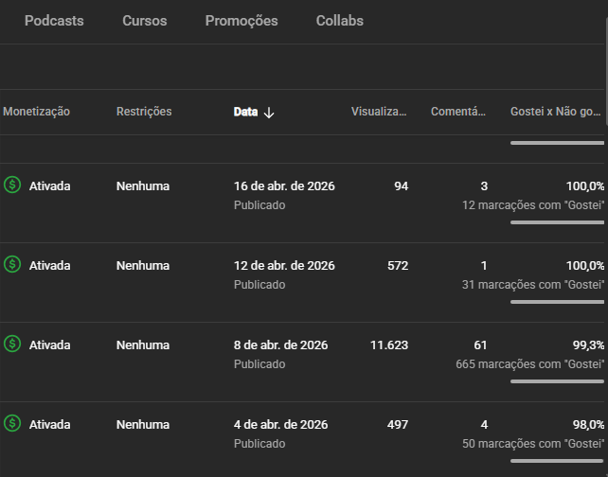
Task: Select Ativada status in 16 de abr. row
Action: 49,186
